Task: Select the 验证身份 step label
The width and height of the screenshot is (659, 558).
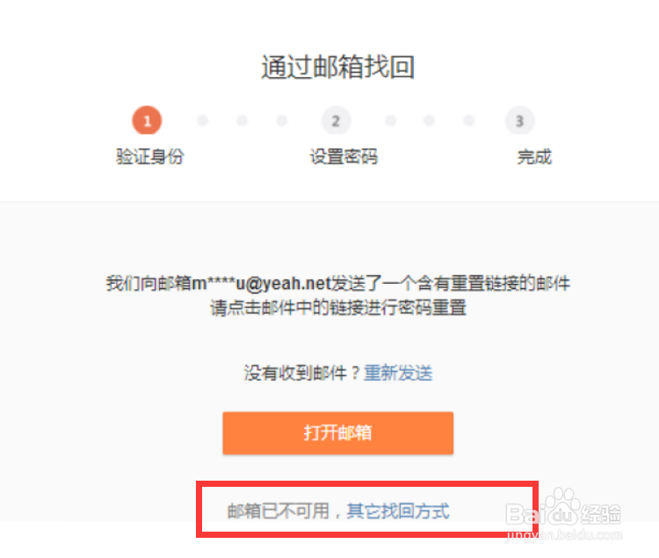Action: pyautogui.click(x=150, y=156)
